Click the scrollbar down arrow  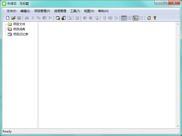(x=178, y=126)
